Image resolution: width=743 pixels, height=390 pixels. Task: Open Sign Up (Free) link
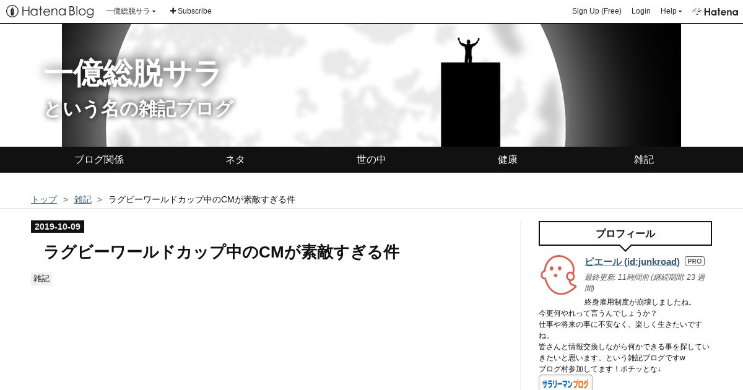pos(597,11)
